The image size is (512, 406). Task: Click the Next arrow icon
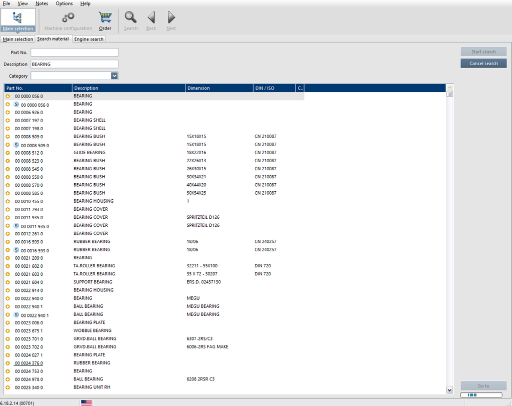pos(171,17)
